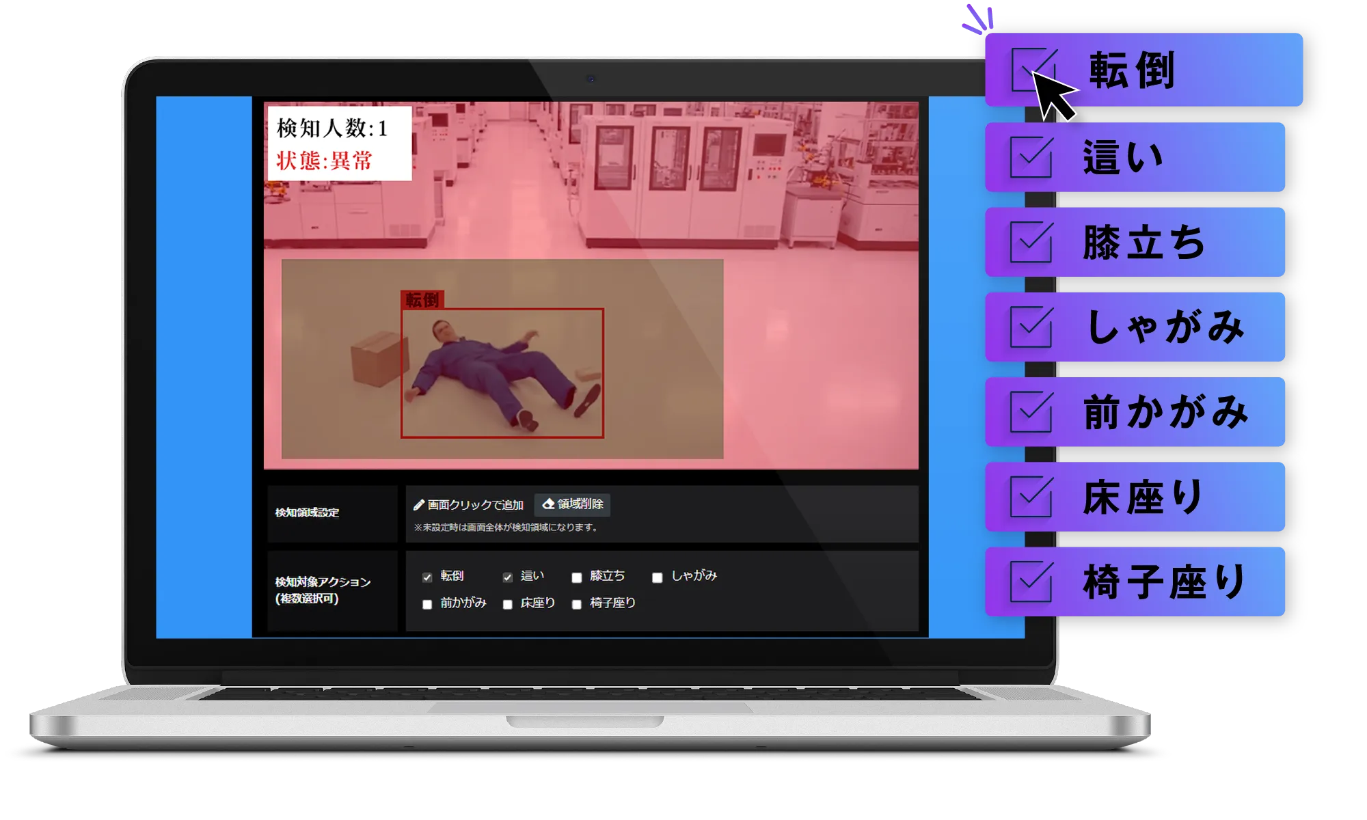This screenshot has height=820, width=1367.
Task: Click the checkmark icon on the 椅子座り card
Action: coord(1029,582)
